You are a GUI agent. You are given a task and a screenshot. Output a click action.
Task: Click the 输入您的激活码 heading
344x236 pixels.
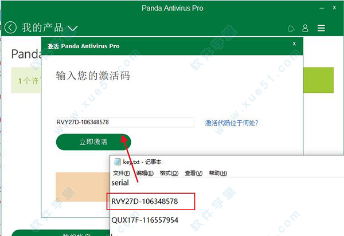(x=92, y=76)
